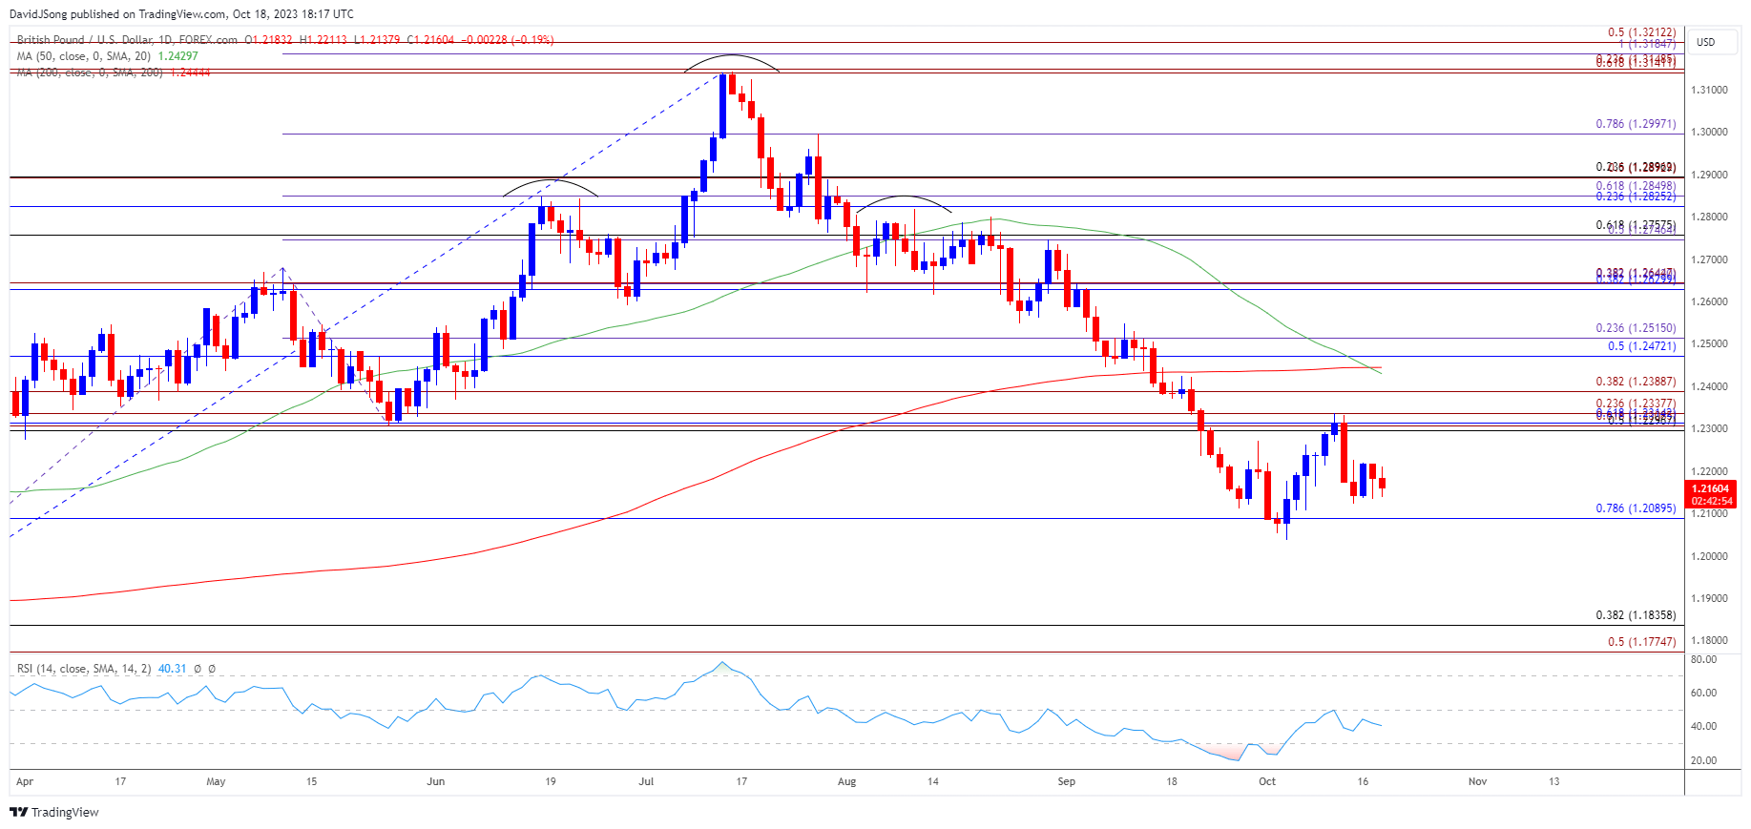
Task: Click the 0.5 (1.24721) Fibonacci label
Action: click(x=1641, y=346)
